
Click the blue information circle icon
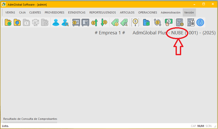coord(200,22)
